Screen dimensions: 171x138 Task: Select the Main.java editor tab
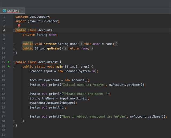click(13, 11)
